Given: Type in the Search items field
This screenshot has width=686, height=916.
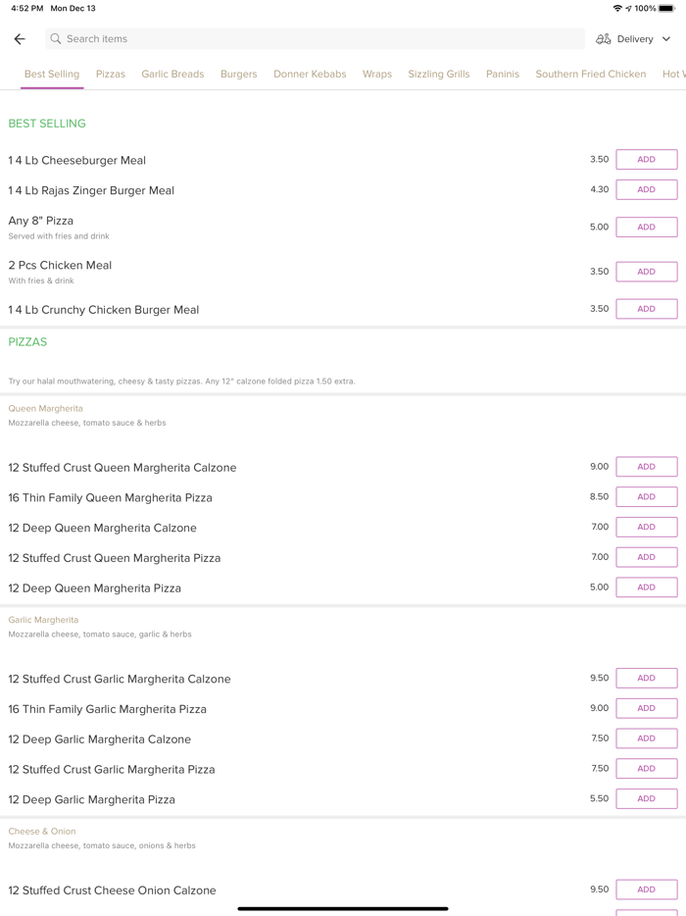Looking at the screenshot, I should coord(314,39).
